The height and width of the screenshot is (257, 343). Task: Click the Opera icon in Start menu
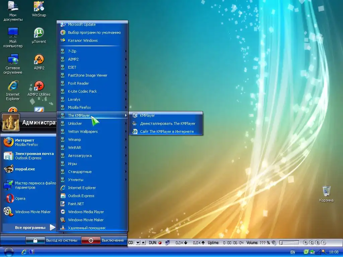(10, 198)
